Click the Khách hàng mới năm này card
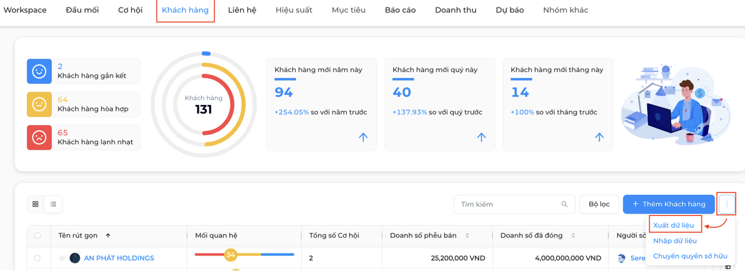 322,105
